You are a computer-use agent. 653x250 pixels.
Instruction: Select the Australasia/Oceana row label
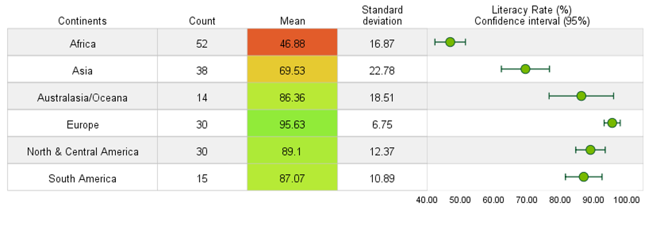[x=82, y=98]
